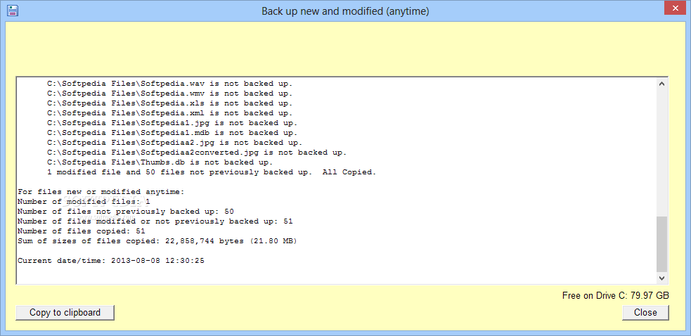Click 'Number of modified files: 1' line
691x336 pixels.
84,202
